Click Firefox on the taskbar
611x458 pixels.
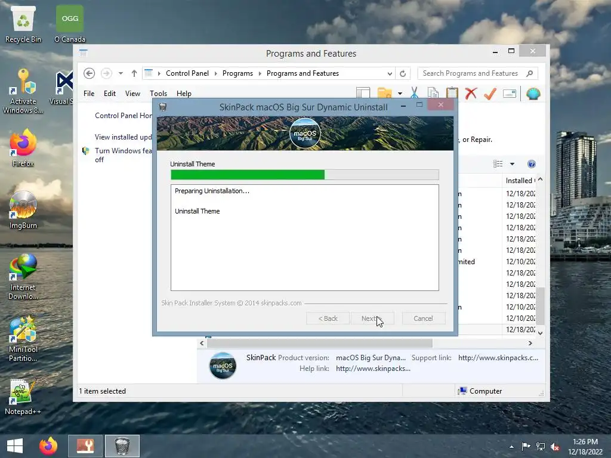click(x=48, y=446)
